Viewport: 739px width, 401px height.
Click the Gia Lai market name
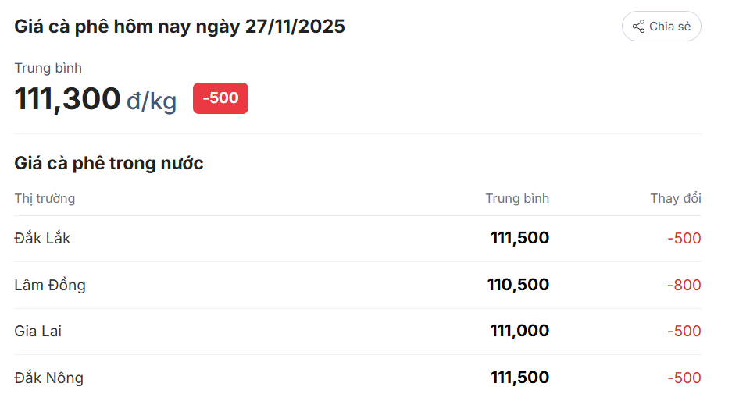click(37, 332)
